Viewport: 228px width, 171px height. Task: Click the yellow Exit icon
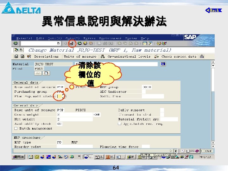click(x=85, y=43)
